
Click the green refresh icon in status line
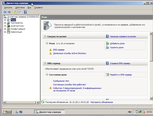pyautogui.click(x=43, y=102)
